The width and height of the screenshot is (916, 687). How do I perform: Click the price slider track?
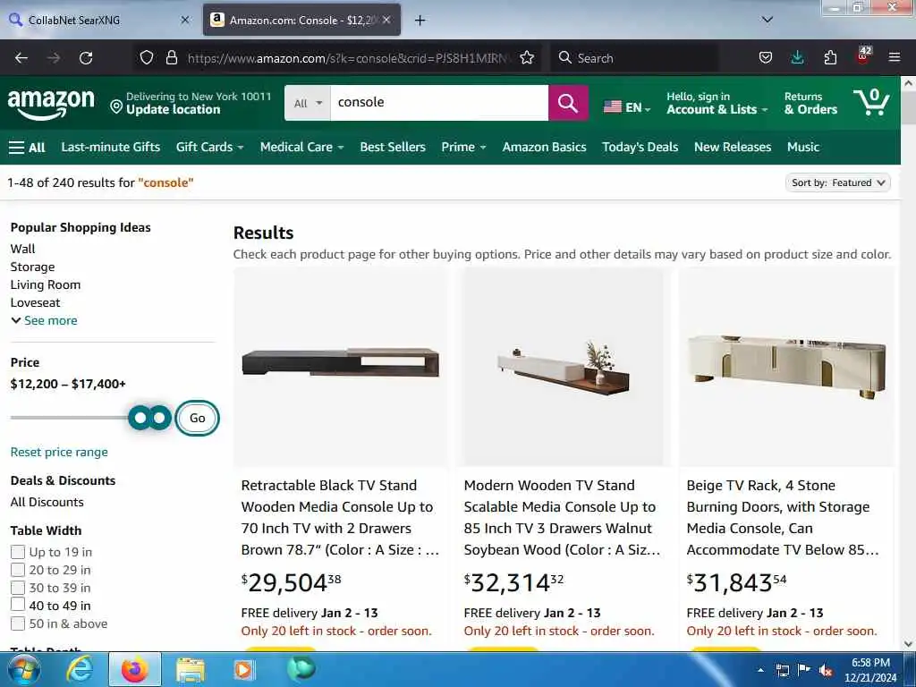(x=69, y=418)
